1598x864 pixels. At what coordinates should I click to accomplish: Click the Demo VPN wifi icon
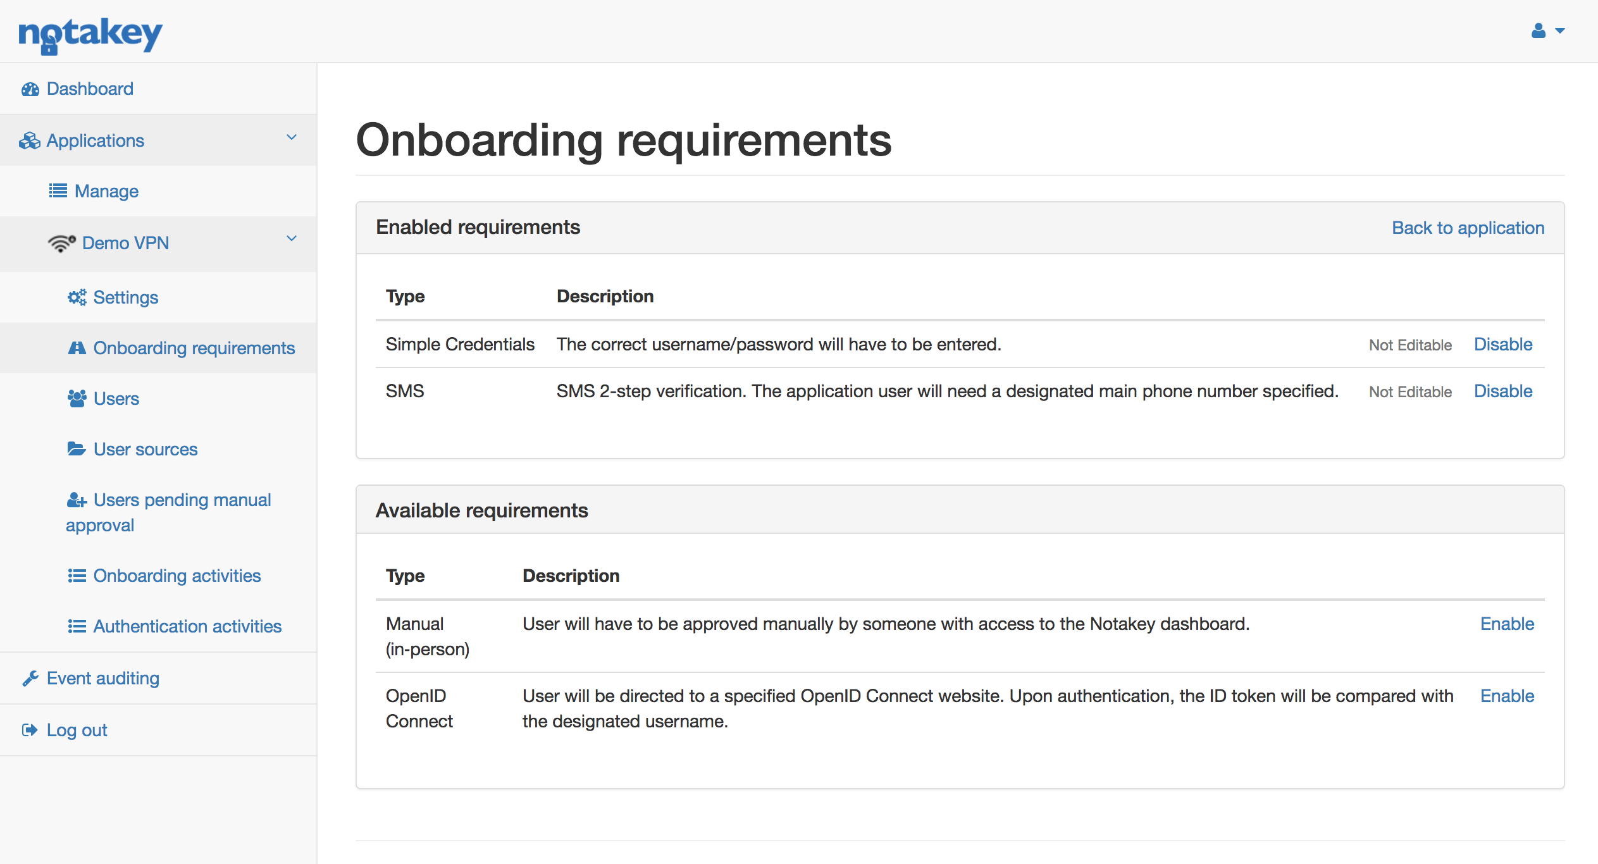pos(61,243)
